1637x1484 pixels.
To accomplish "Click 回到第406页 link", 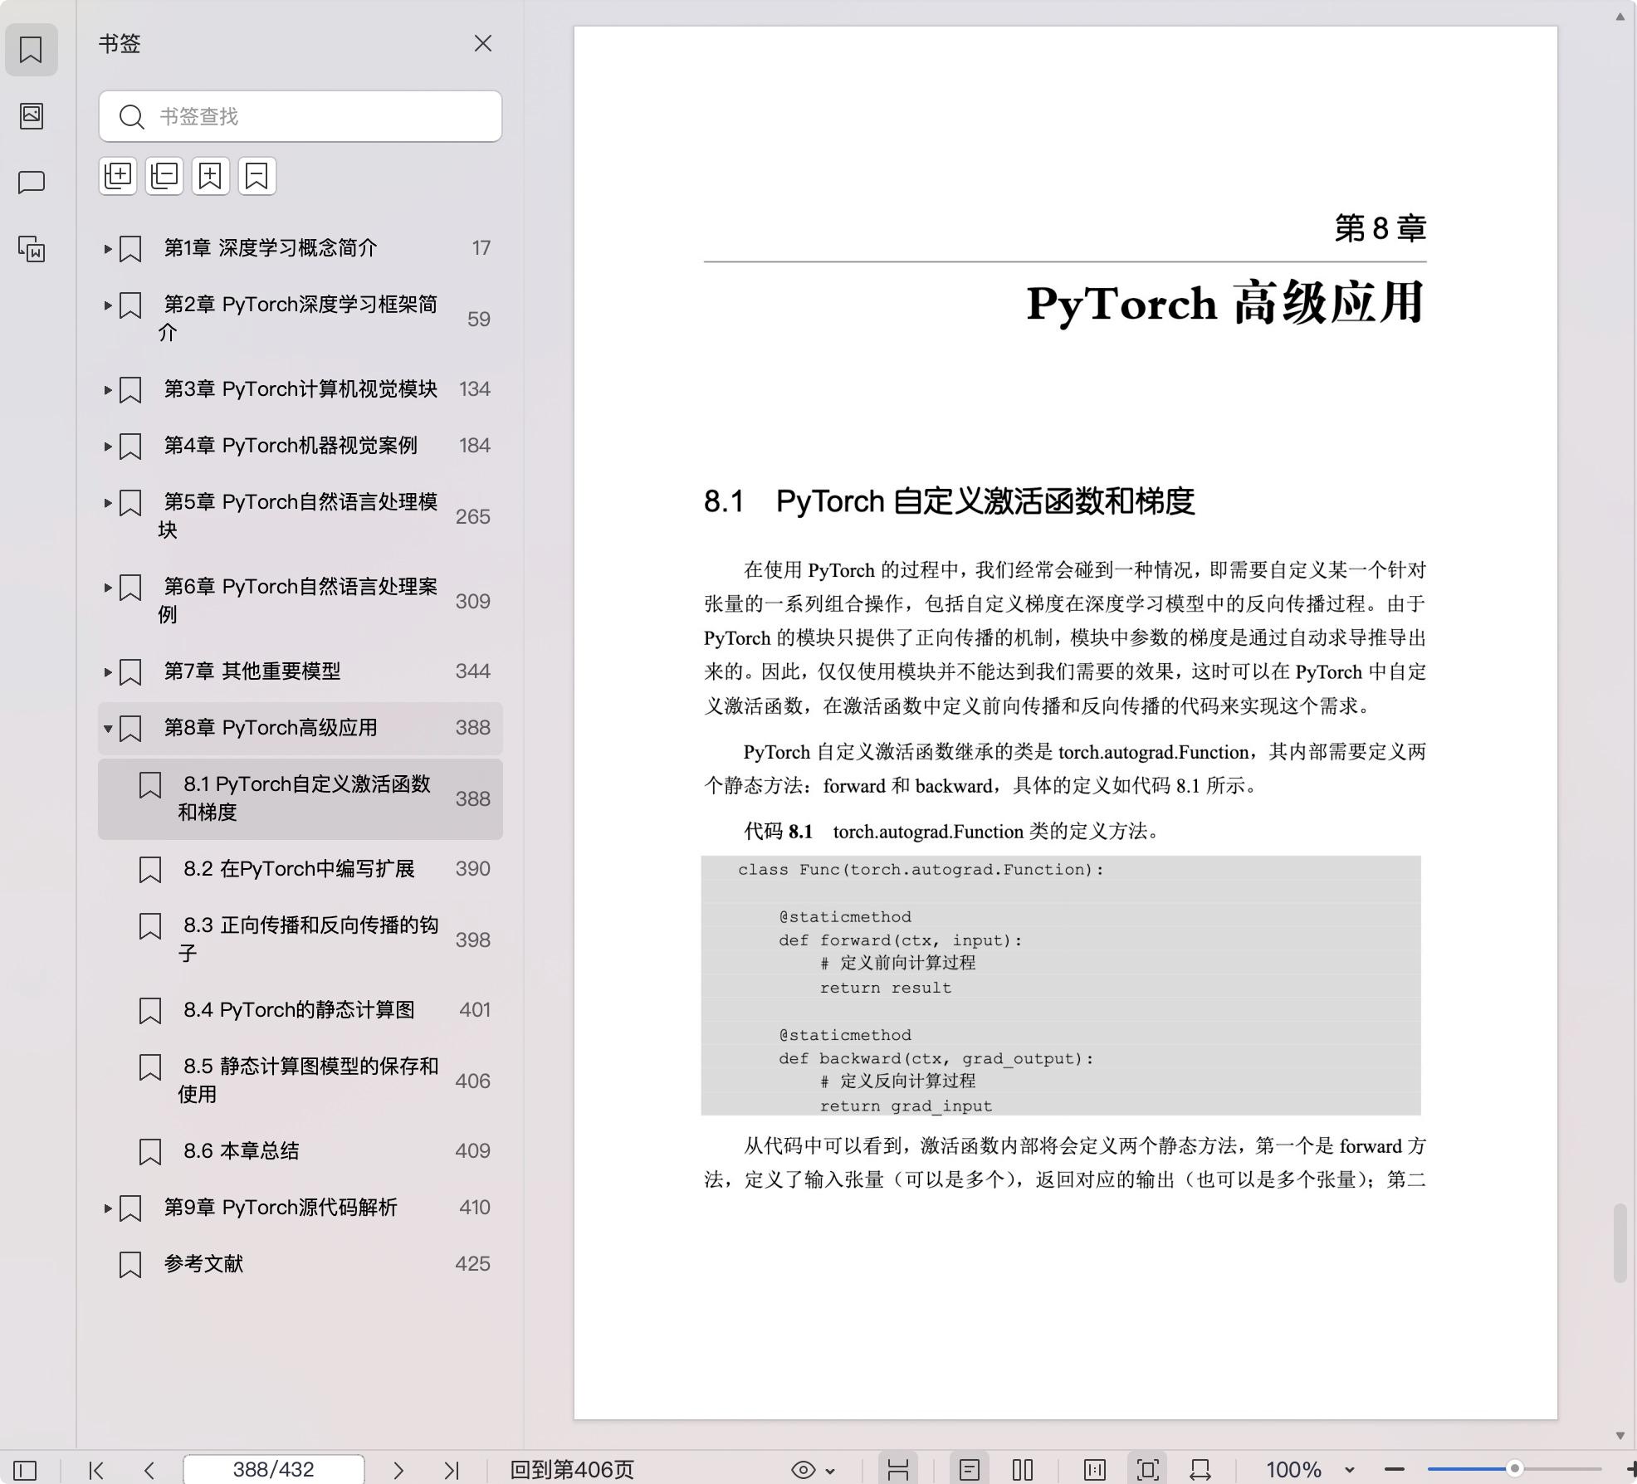I will click(572, 1470).
